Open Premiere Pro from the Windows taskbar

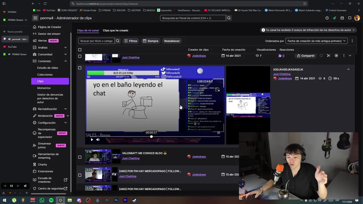pos(125,200)
